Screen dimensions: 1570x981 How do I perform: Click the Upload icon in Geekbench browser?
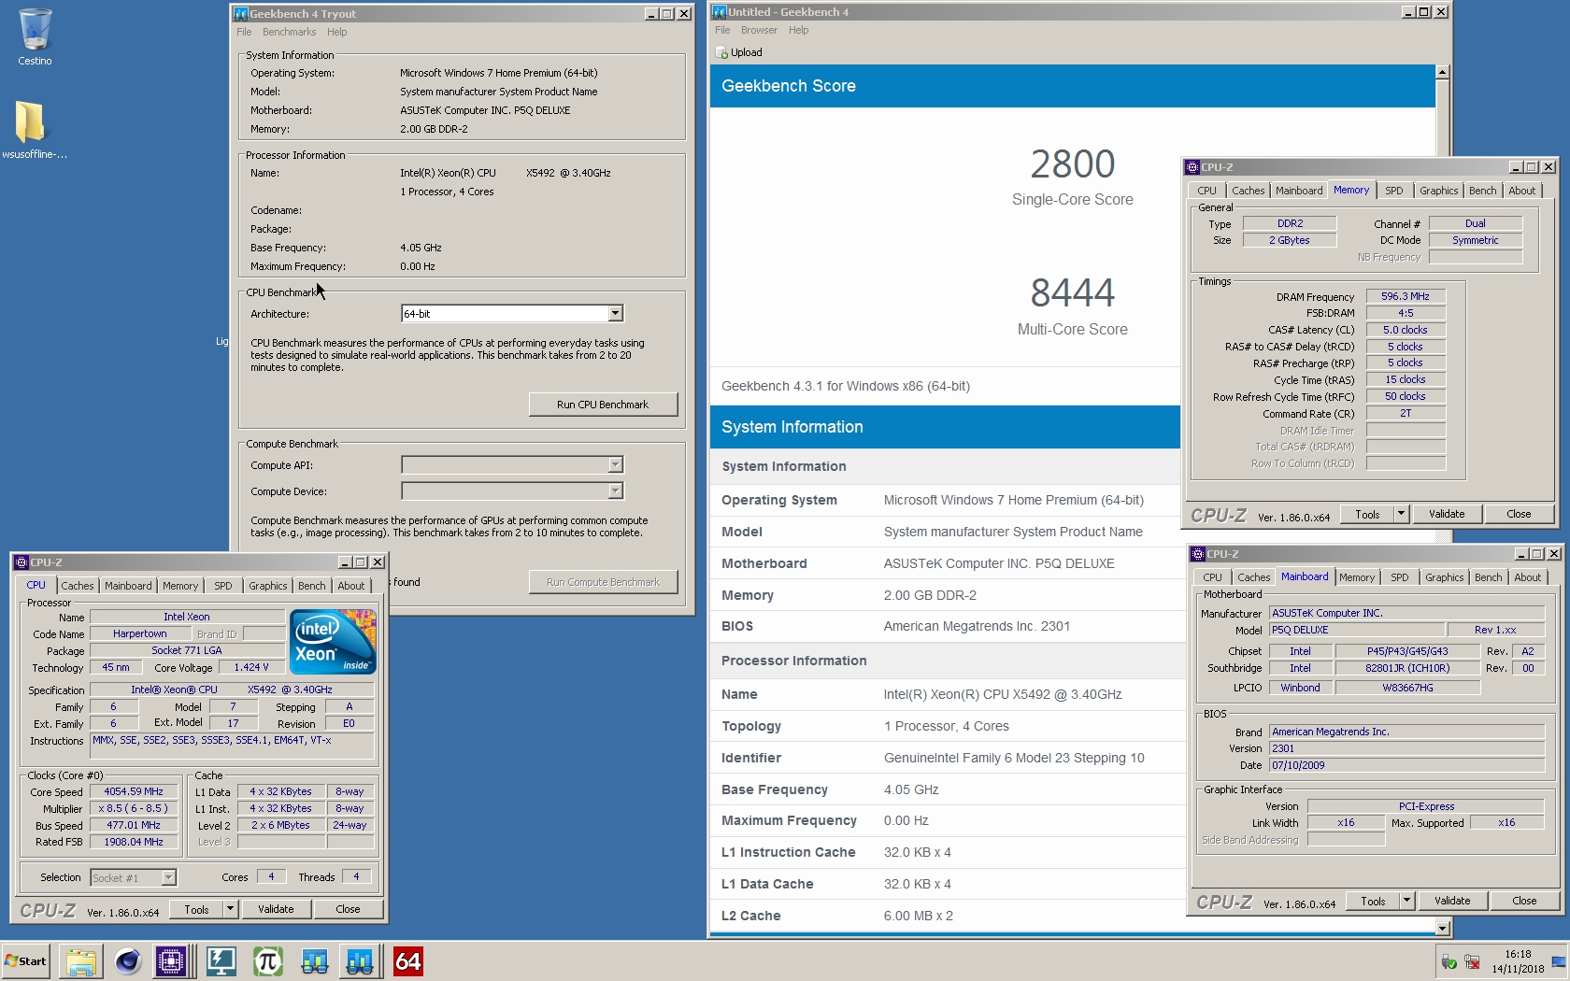coord(721,53)
